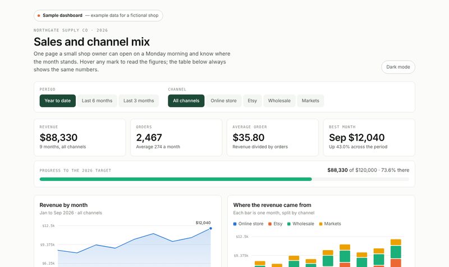The image size is (449, 267).
Task: Click the Sales and channel mix heading
Action: [x=91, y=42]
